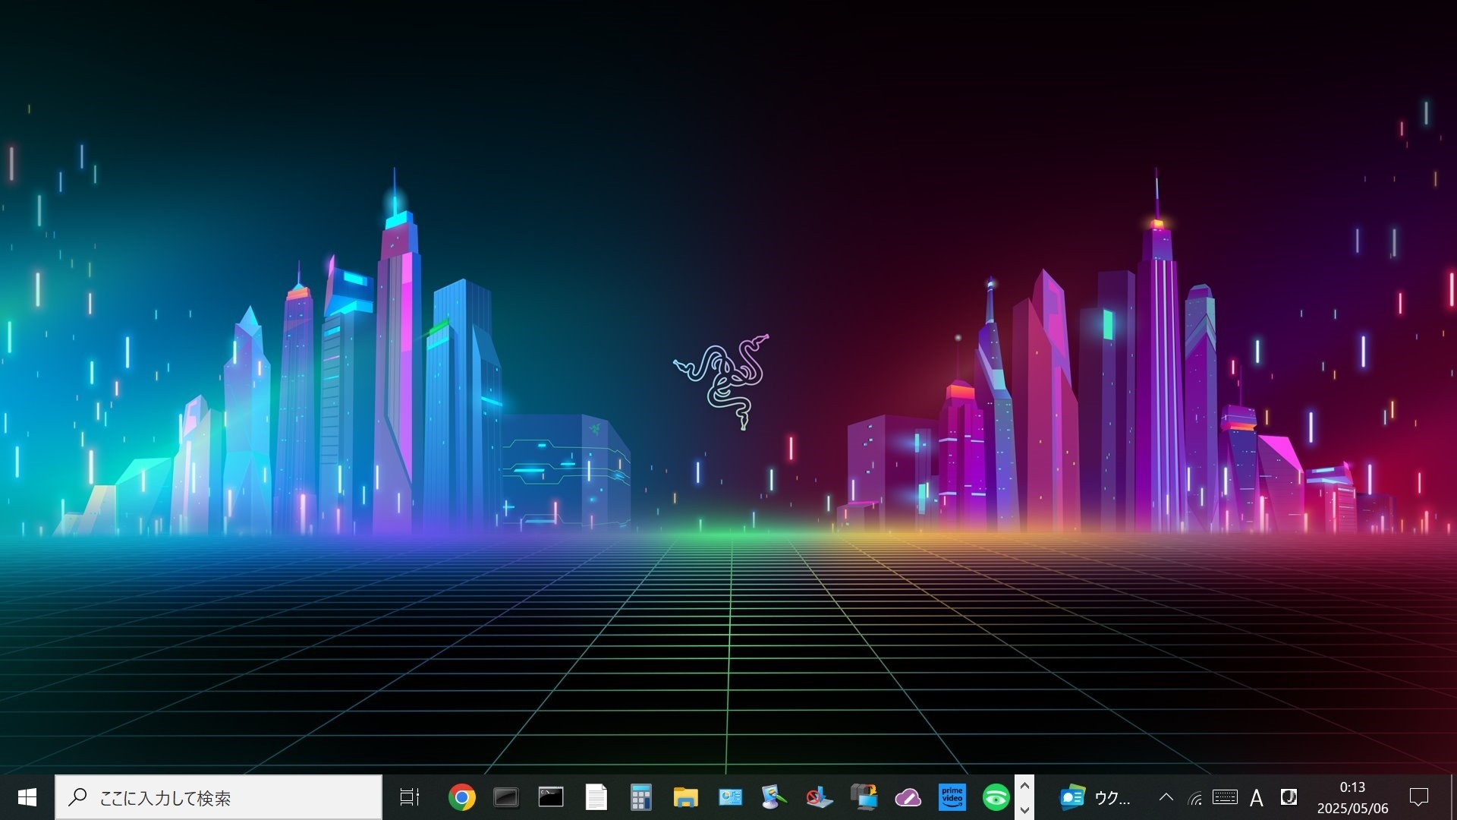Open the Control Panel taskbar icon

tap(730, 797)
